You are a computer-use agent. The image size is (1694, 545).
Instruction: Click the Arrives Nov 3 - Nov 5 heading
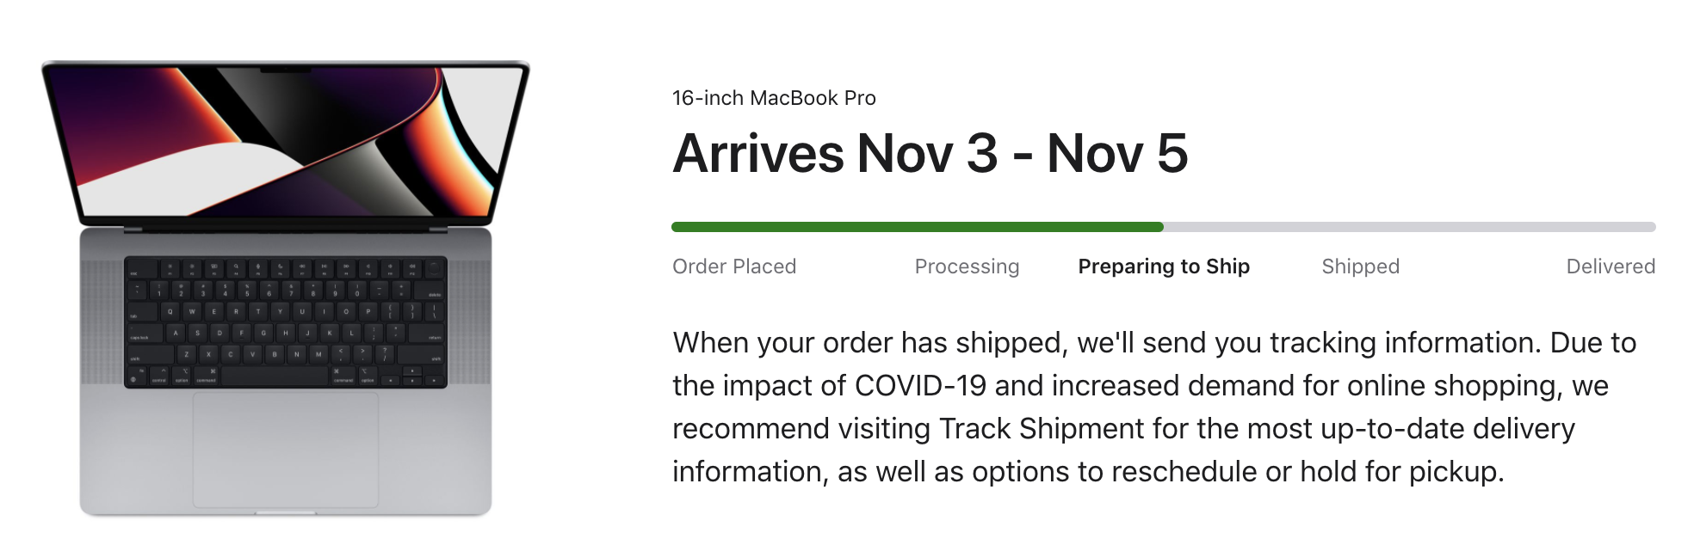(930, 154)
